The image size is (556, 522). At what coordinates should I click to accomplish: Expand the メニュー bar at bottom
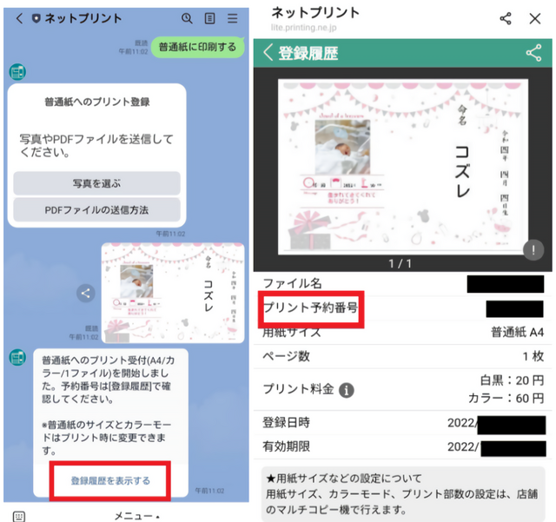[x=136, y=515]
